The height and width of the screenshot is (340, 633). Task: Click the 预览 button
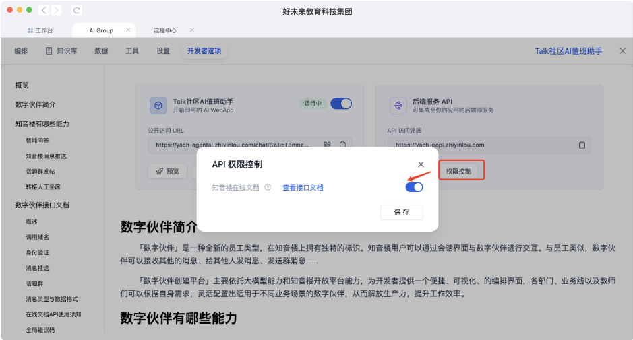pos(168,171)
